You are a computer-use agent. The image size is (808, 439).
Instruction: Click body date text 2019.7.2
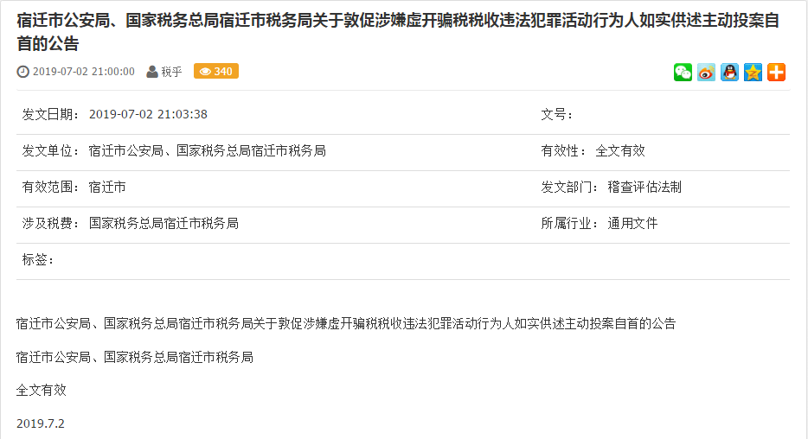pyautogui.click(x=40, y=423)
